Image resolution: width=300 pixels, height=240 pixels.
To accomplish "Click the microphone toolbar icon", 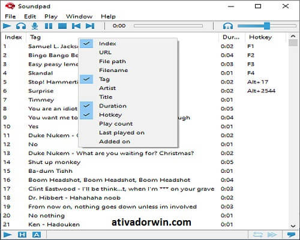I will tap(35, 26).
